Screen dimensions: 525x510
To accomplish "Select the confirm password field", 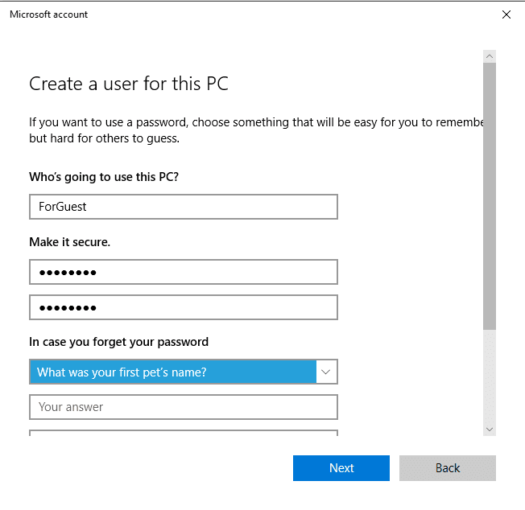I will 184,307.
